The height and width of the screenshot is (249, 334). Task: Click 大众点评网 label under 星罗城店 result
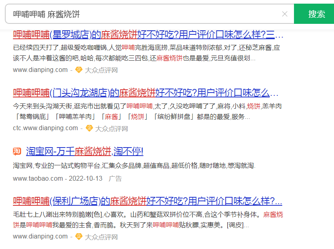[101, 70]
